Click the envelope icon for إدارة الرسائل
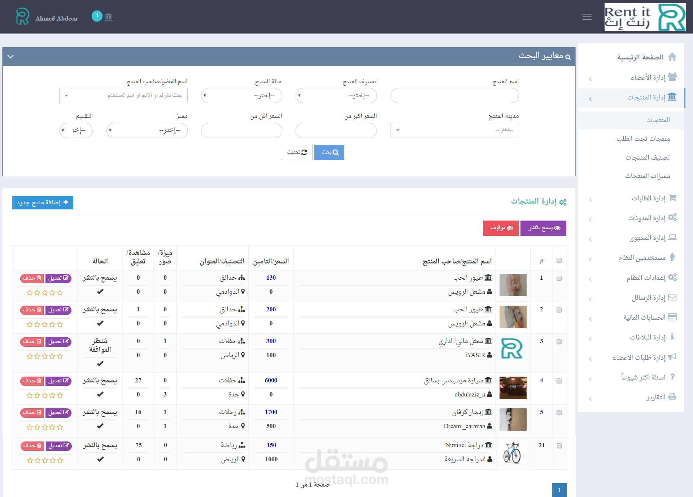 [672, 297]
